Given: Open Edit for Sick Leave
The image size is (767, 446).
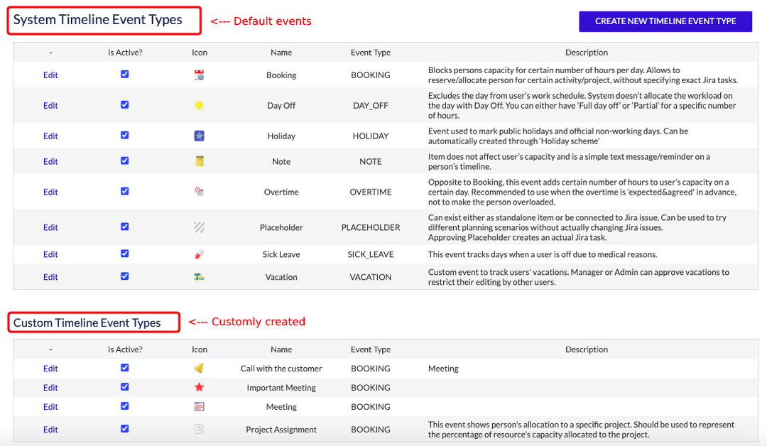Looking at the screenshot, I should 50,254.
